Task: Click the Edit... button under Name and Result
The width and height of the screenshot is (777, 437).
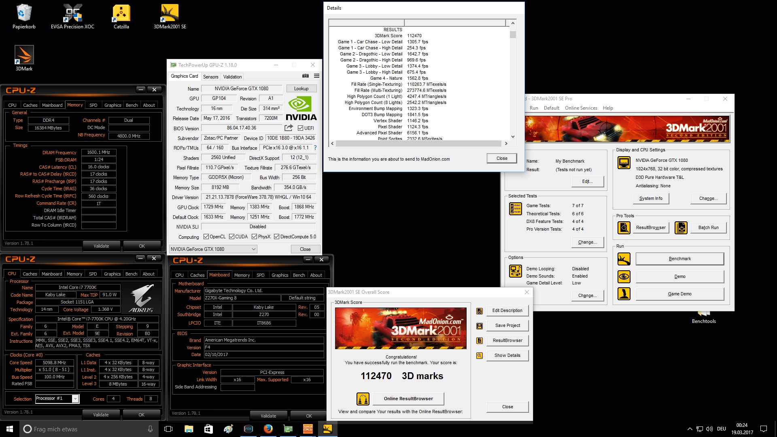Action: (587, 182)
